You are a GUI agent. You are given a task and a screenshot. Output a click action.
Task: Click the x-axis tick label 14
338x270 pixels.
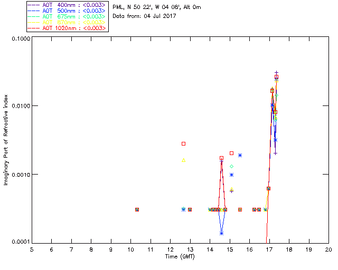[210, 250]
